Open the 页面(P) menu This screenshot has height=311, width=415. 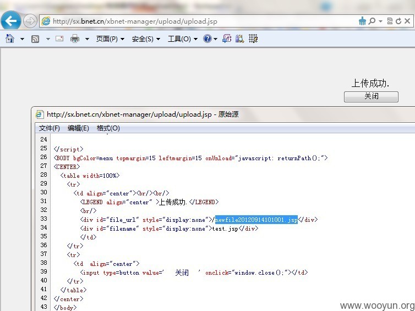(110, 39)
